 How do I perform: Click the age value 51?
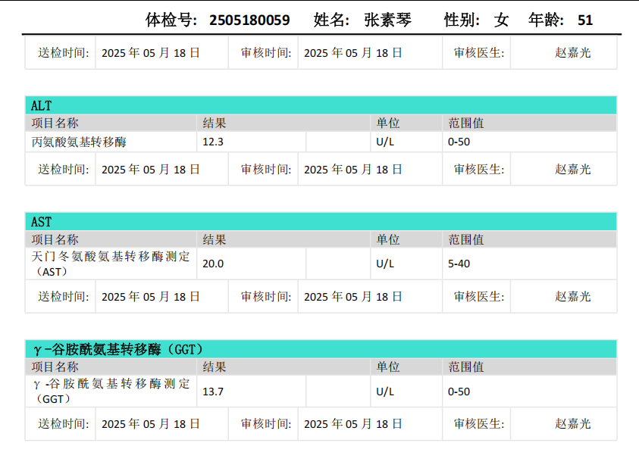pos(584,20)
